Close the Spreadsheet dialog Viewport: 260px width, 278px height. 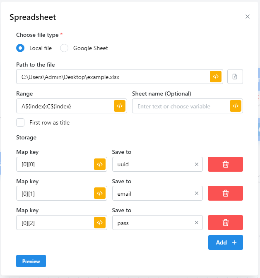[248, 17]
